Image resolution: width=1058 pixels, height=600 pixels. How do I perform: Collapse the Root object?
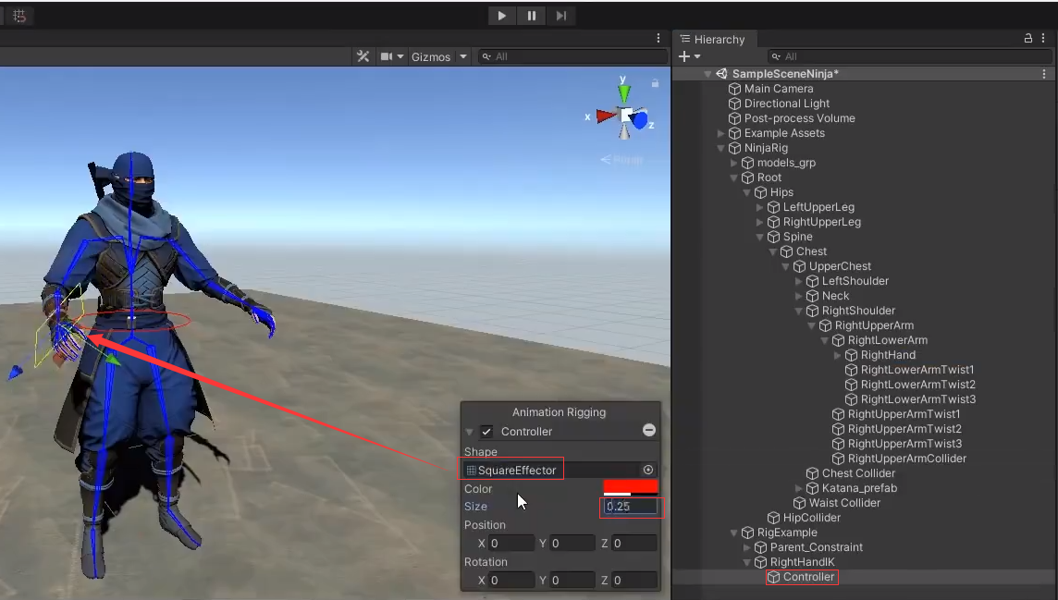734,178
